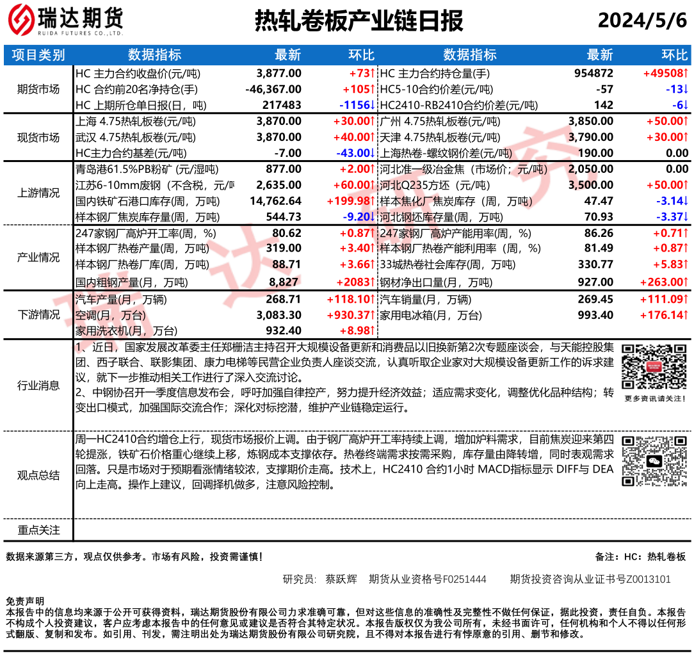Click the 样本焦化厂焦炭库存 change -3.14↓
The height and width of the screenshot is (655, 694).
[x=672, y=201]
